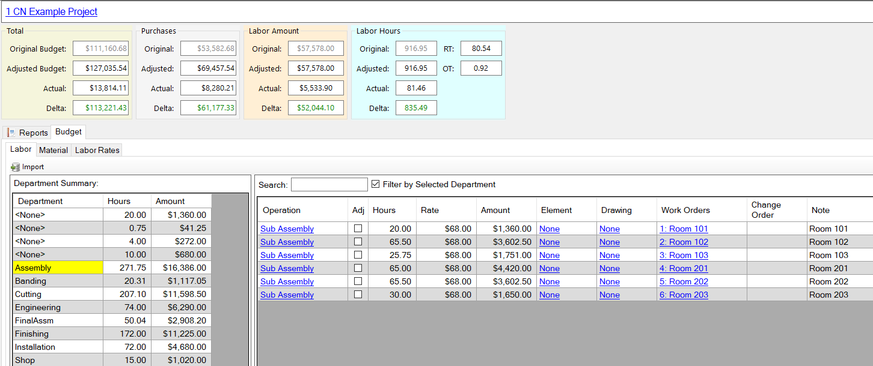Click the $1,650.00 amount cell

(x=506, y=295)
